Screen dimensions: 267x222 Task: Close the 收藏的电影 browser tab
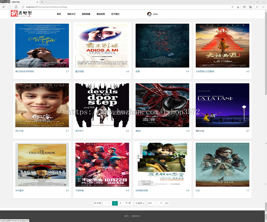[x=37, y=2]
